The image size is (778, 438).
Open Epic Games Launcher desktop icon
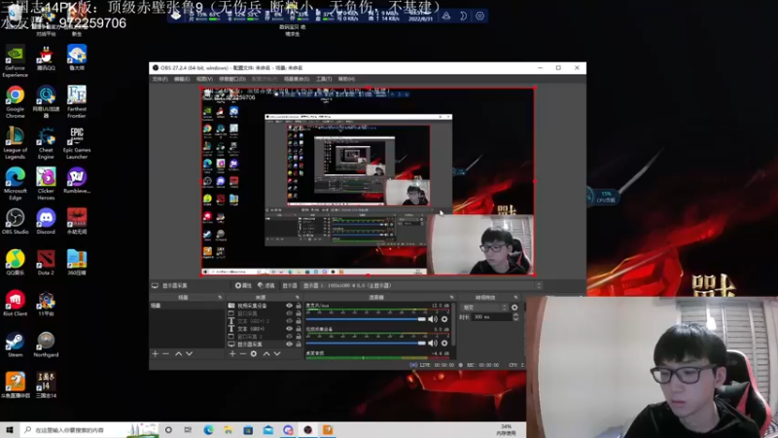(77, 143)
